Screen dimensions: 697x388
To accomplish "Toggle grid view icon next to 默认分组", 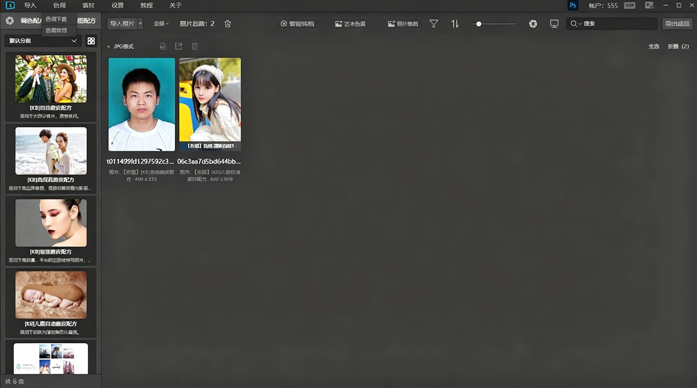I will [x=91, y=41].
